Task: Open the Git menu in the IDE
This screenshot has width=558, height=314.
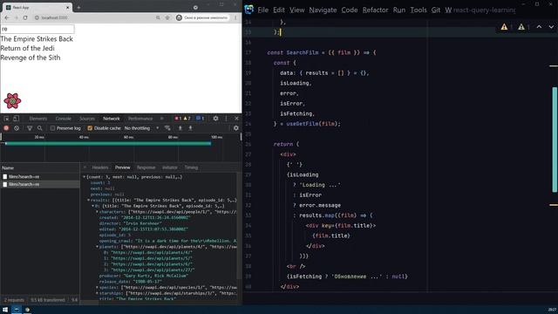Action: pos(436,10)
